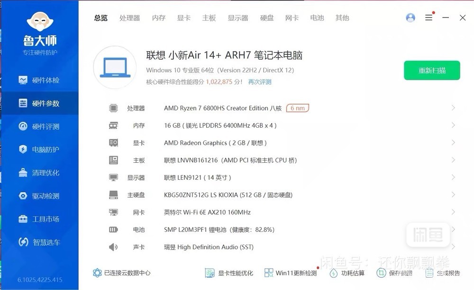
Task: Click 生成报告 in bottom toolbar
Action: pos(443,273)
